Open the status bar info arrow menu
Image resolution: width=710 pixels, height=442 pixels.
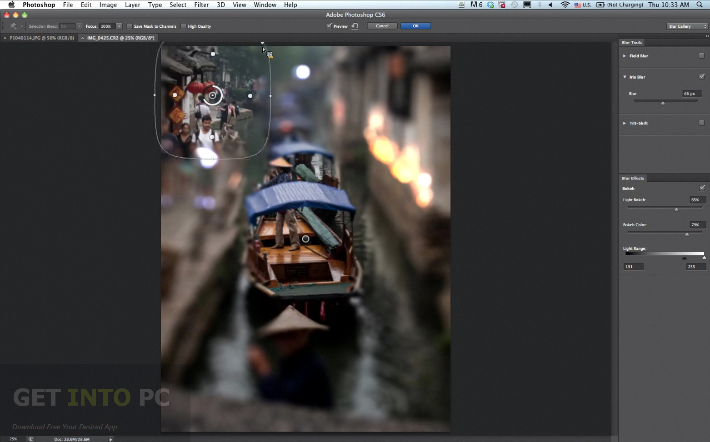[x=110, y=439]
